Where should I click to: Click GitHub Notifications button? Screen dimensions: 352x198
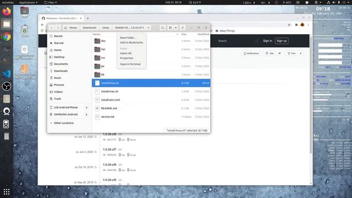[251, 53]
